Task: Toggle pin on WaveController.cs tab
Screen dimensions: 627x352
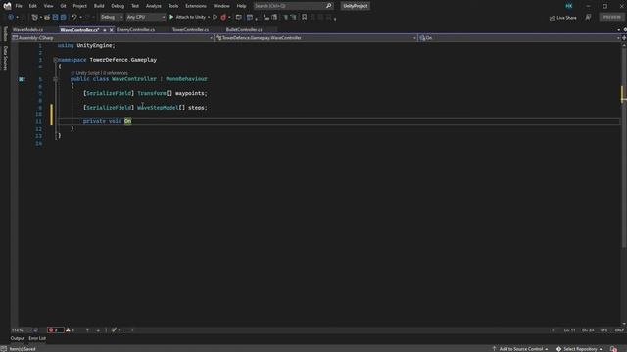Action: coord(105,30)
